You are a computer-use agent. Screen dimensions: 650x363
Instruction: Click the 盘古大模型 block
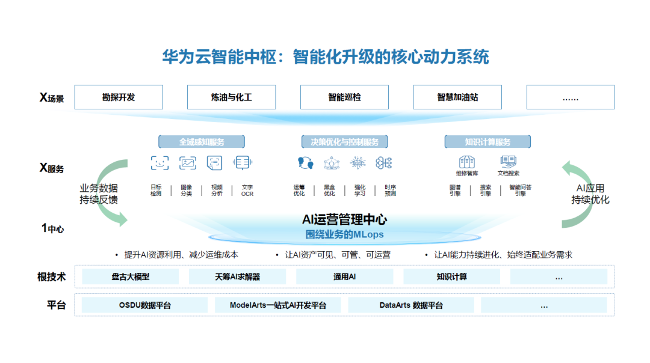tap(130, 276)
